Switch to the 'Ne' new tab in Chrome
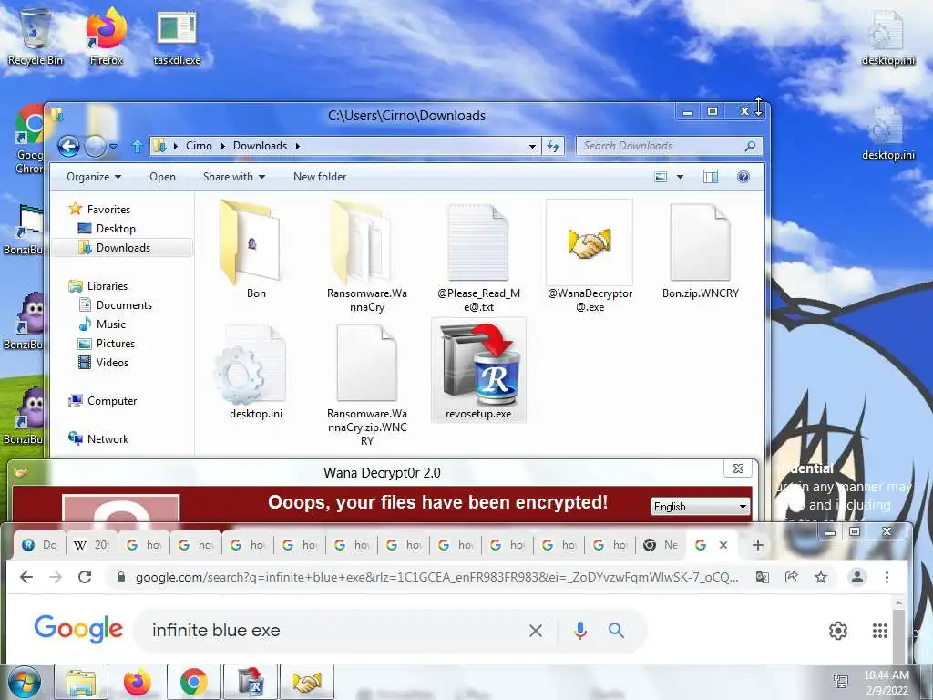The height and width of the screenshot is (700, 933). (x=661, y=545)
